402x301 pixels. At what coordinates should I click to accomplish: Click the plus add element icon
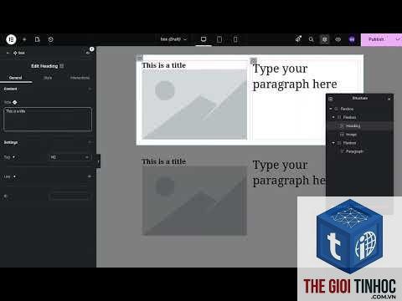(x=24, y=39)
